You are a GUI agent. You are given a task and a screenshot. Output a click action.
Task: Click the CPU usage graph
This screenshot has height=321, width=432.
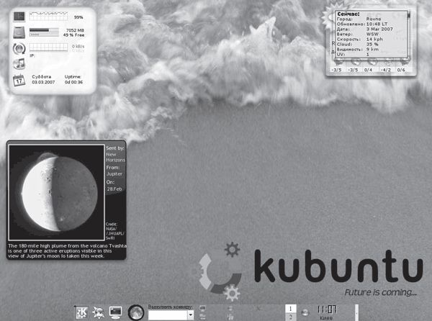(x=49, y=15)
